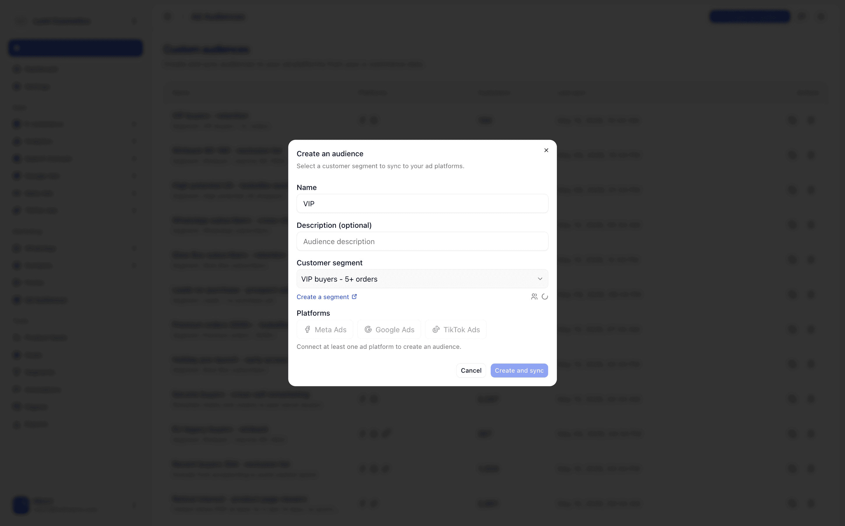This screenshot has width=845, height=526.
Task: Toggle the TikTok Ads platform option
Action: coord(456,329)
